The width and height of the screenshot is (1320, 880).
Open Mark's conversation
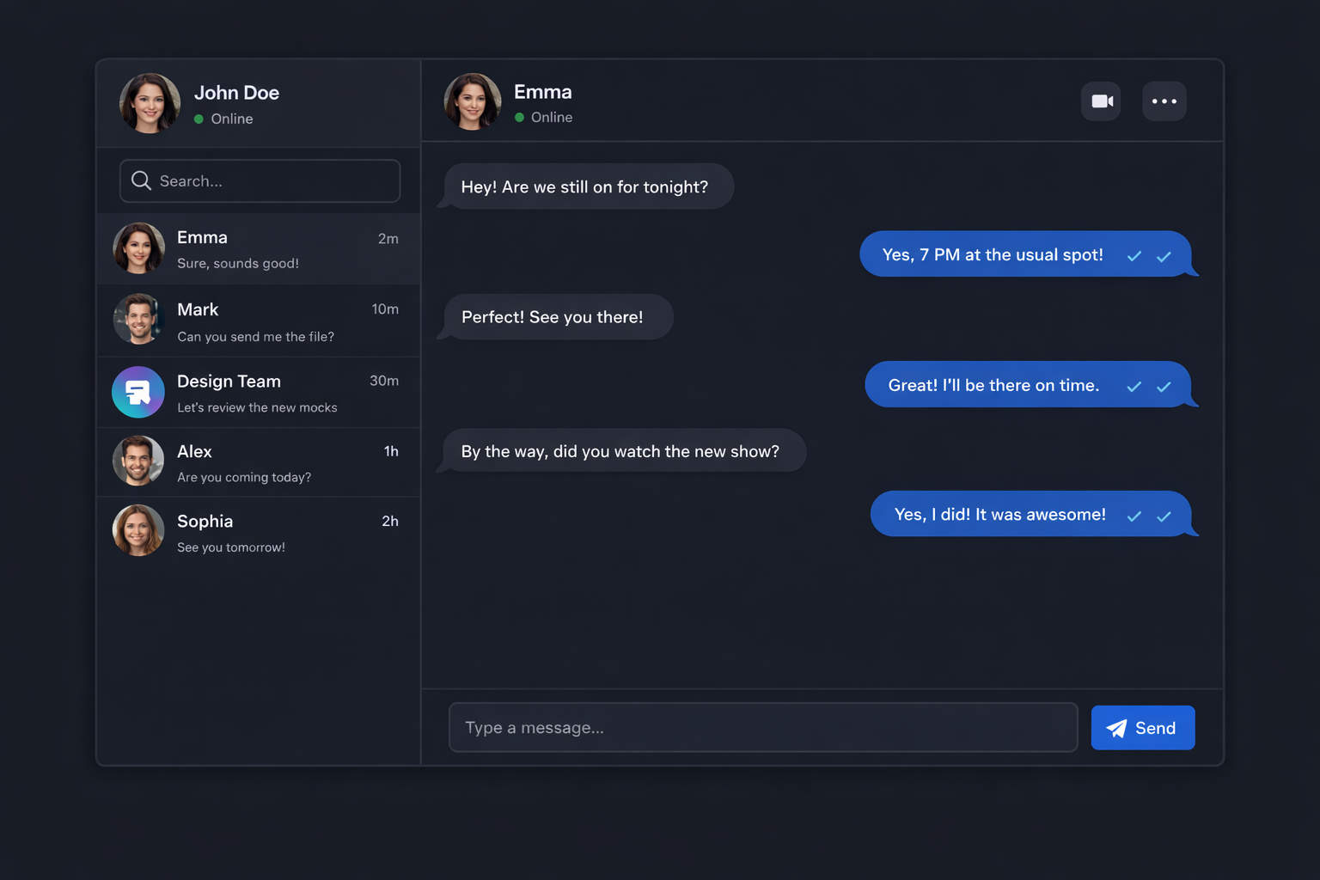coord(259,321)
